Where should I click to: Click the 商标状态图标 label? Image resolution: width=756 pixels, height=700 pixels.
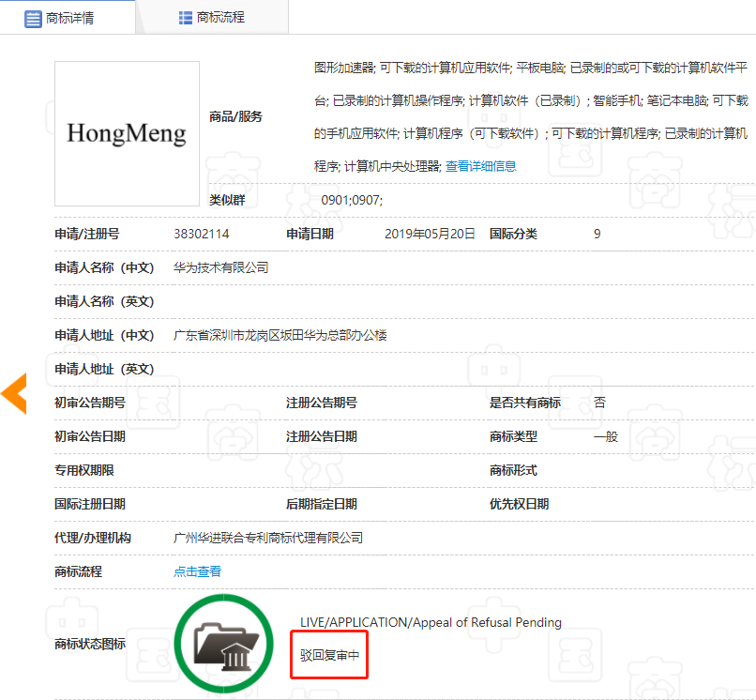[90, 644]
